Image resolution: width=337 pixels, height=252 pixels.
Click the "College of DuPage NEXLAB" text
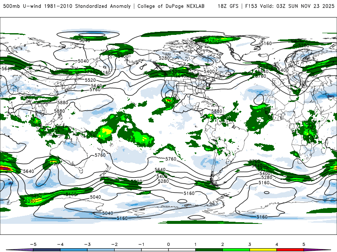tap(171, 6)
